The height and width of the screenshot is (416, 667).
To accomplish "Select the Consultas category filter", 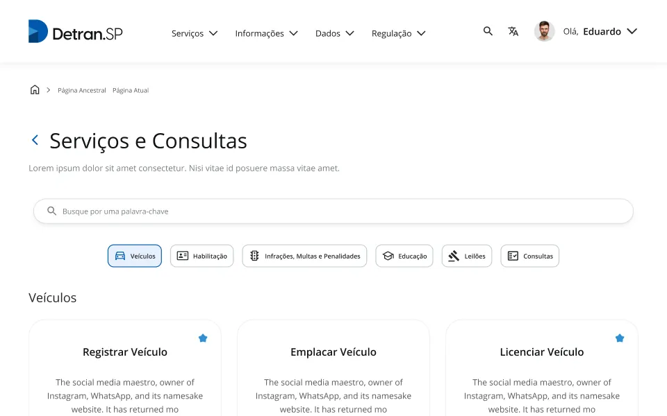I will pos(529,256).
